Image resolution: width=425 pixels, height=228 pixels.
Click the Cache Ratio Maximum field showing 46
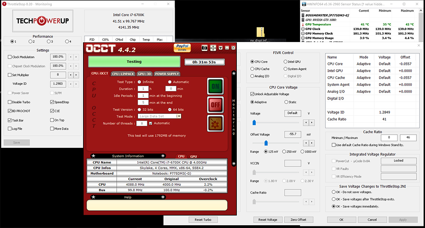coord(408,138)
